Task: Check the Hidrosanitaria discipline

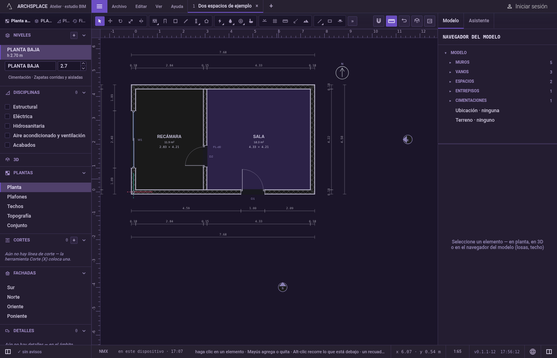Action: (7, 126)
